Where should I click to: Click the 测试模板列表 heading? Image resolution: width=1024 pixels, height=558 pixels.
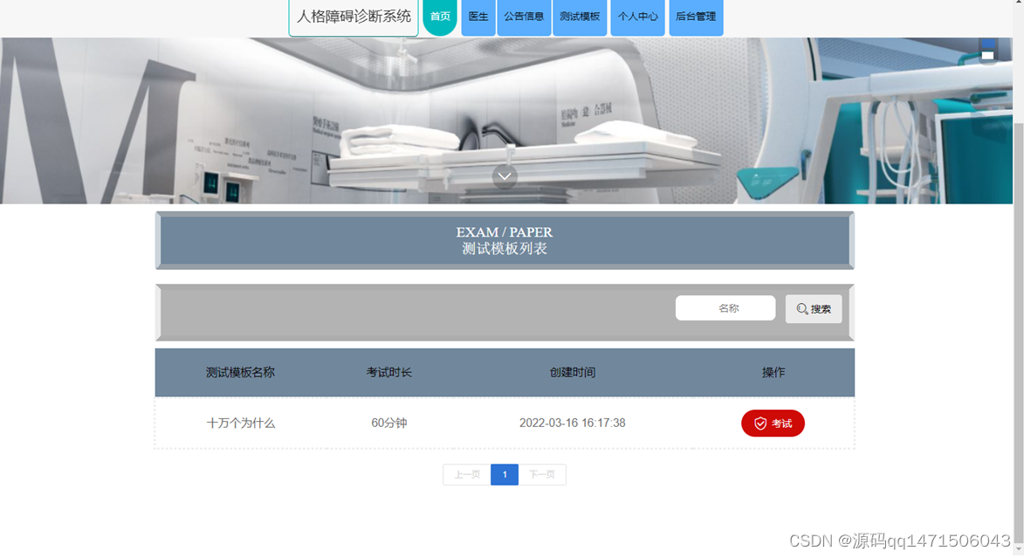[x=505, y=249]
